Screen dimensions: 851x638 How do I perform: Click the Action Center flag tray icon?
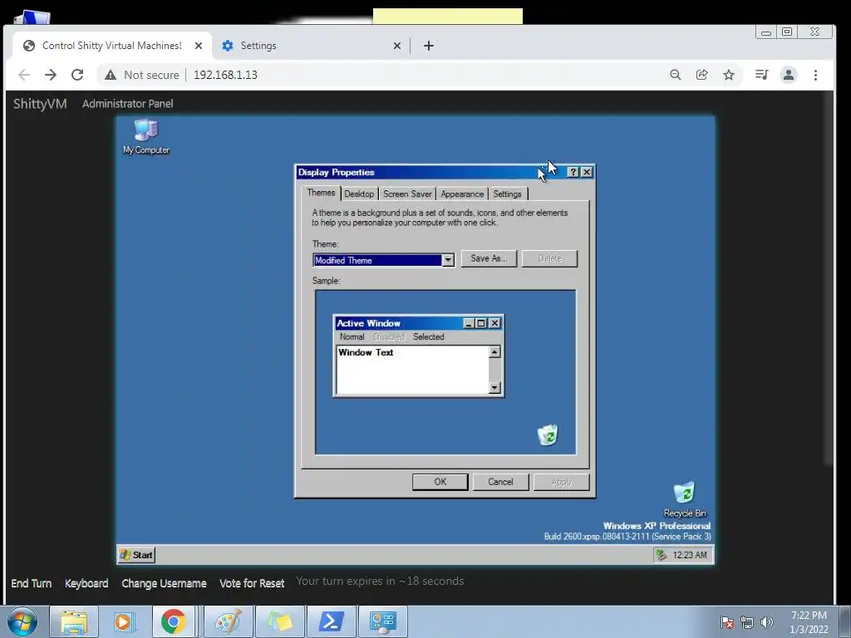tap(727, 622)
